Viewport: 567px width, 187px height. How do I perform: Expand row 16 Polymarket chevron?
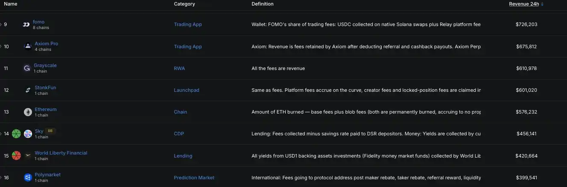click(1, 178)
